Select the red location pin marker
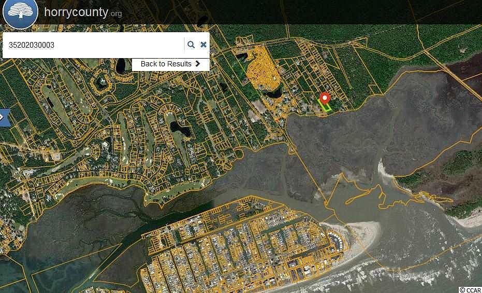Image resolution: width=482 pixels, height=293 pixels. coord(325,99)
